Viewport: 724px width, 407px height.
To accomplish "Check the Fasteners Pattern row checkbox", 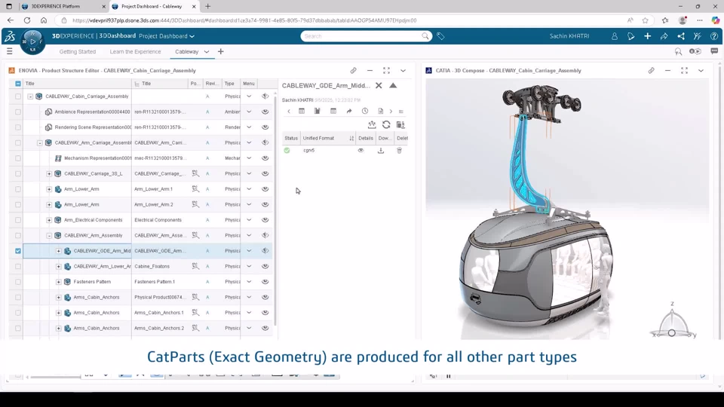I will pos(18,281).
